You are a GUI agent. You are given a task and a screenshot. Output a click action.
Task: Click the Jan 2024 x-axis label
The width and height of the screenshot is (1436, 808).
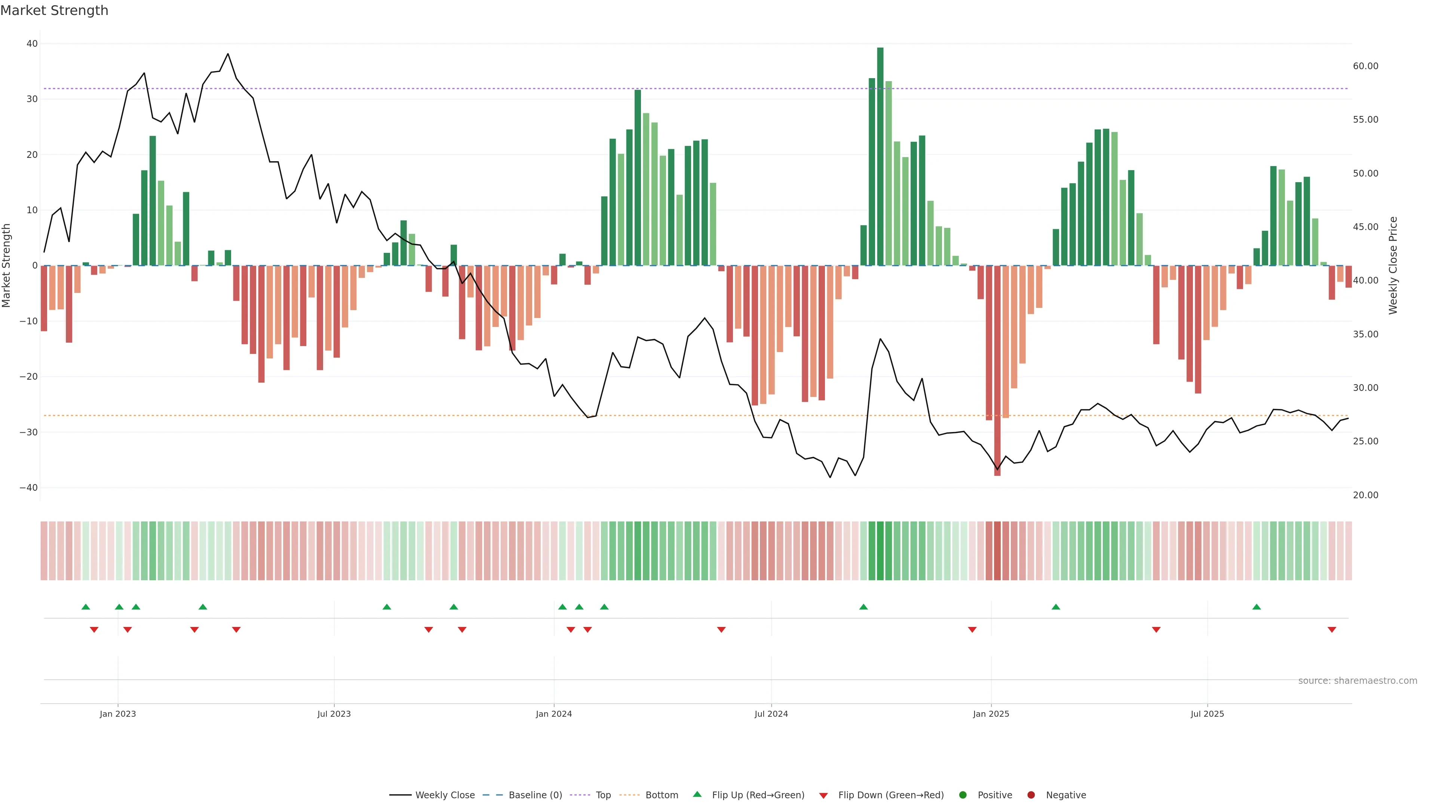click(x=553, y=714)
